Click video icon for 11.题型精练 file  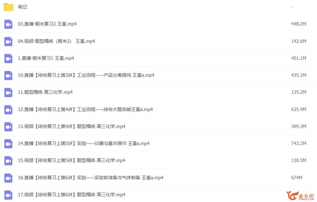pos(8,93)
